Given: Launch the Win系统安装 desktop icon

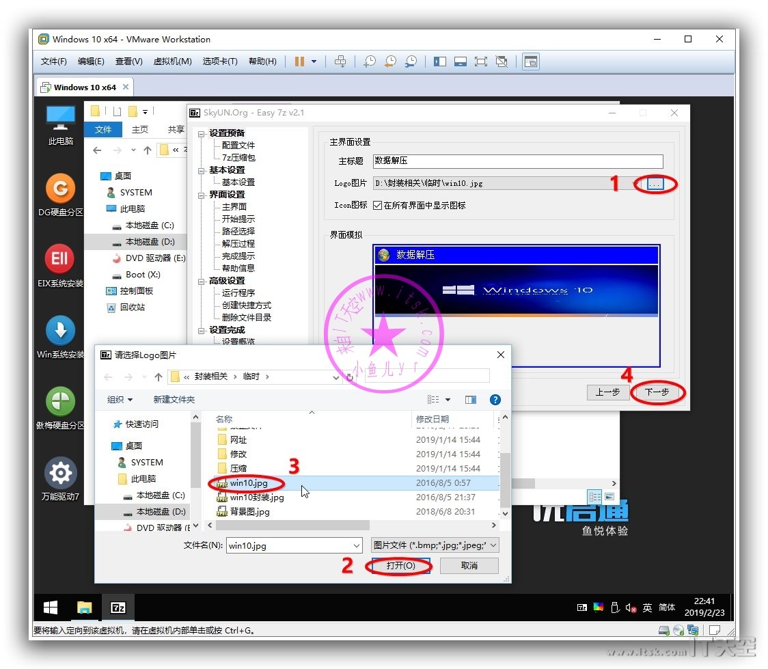Looking at the screenshot, I should click(60, 337).
